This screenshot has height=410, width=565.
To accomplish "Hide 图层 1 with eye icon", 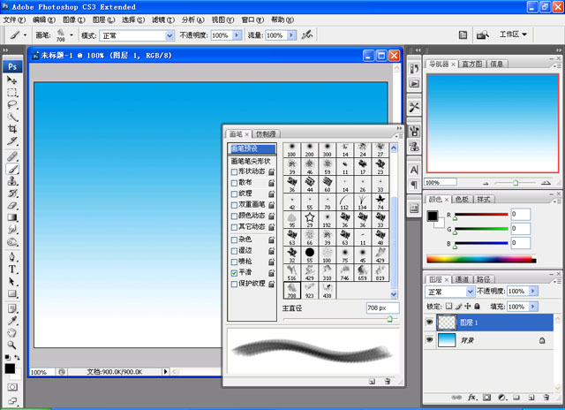I will [x=429, y=322].
